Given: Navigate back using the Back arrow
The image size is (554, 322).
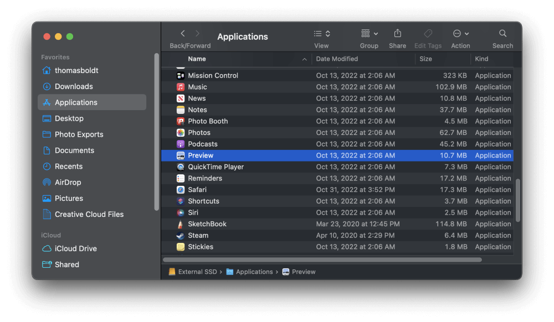Looking at the screenshot, I should [183, 33].
